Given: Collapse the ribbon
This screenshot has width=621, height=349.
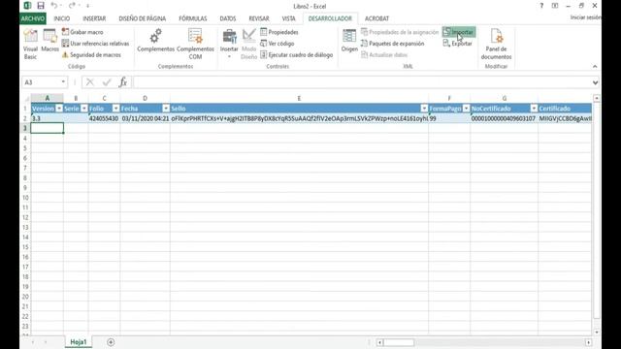Looking at the screenshot, I should (x=595, y=67).
